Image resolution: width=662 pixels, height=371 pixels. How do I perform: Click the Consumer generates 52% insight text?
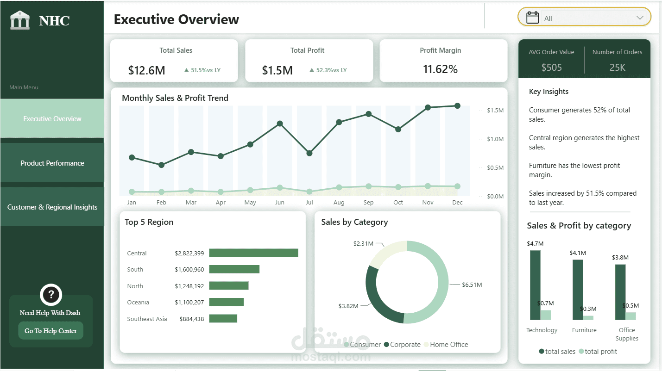(x=580, y=115)
